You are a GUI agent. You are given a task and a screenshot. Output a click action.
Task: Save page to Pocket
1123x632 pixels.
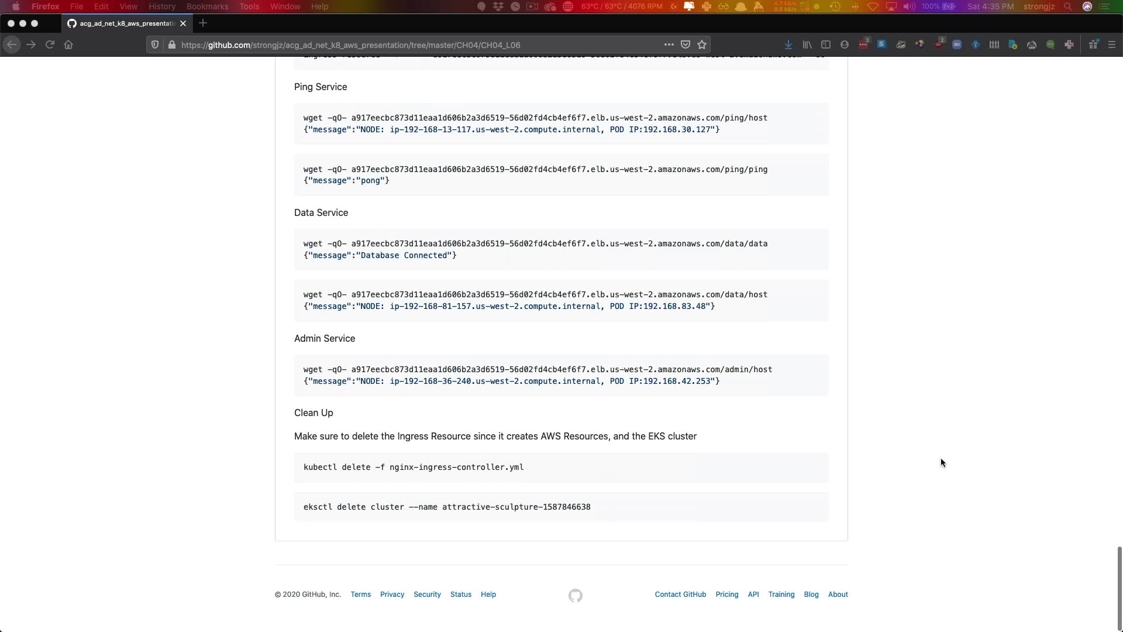click(685, 44)
